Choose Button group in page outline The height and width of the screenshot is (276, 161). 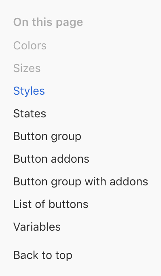pyautogui.click(x=47, y=136)
